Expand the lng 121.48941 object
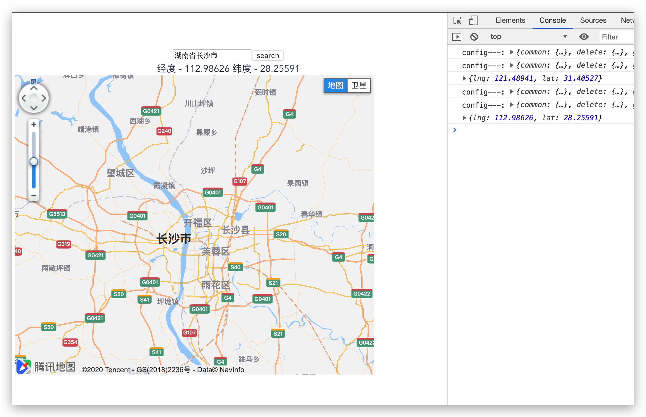The height and width of the screenshot is (417, 646). point(464,78)
